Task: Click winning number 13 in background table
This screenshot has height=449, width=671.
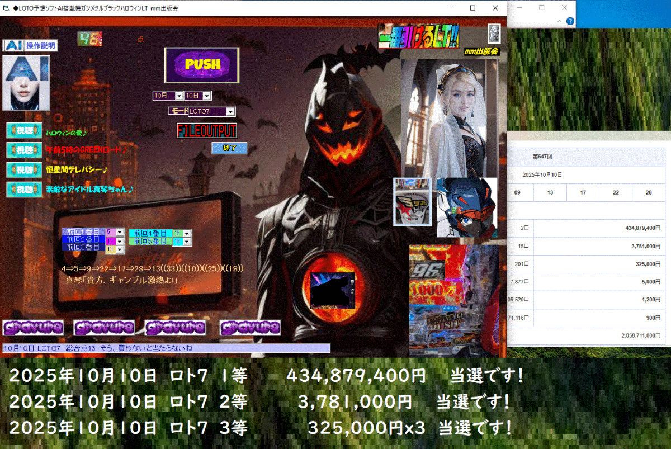Action: [550, 192]
